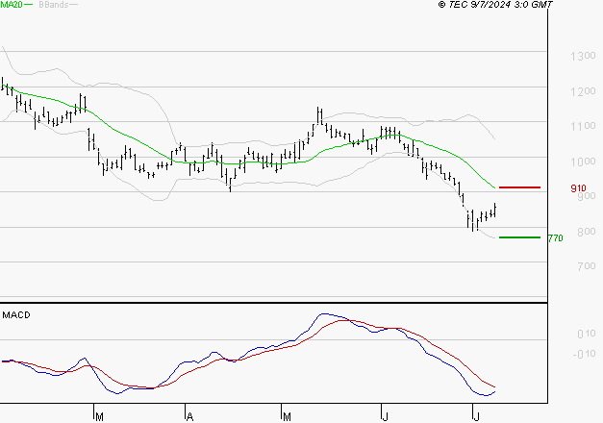Click the BBands legend label
This screenshot has height=423, width=603.
pyautogui.click(x=54, y=5)
